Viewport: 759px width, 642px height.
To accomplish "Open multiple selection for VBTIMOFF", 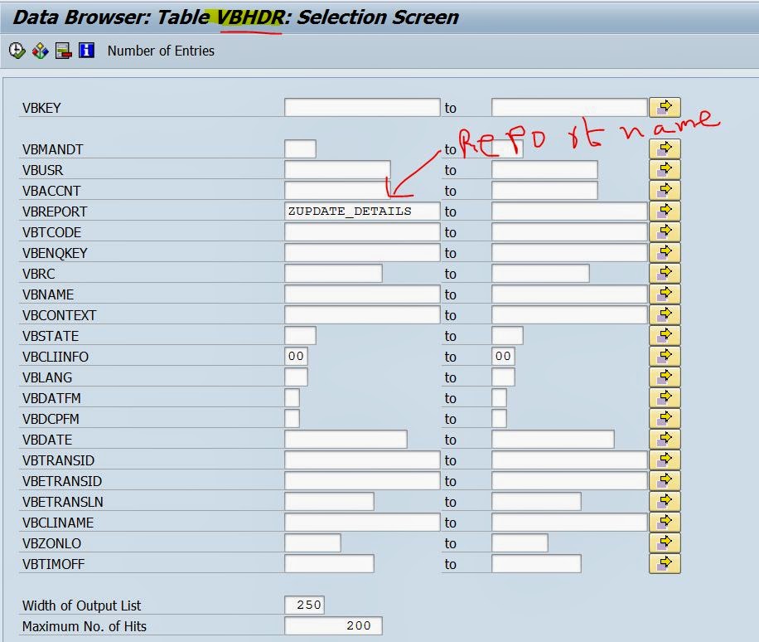I will tap(665, 563).
